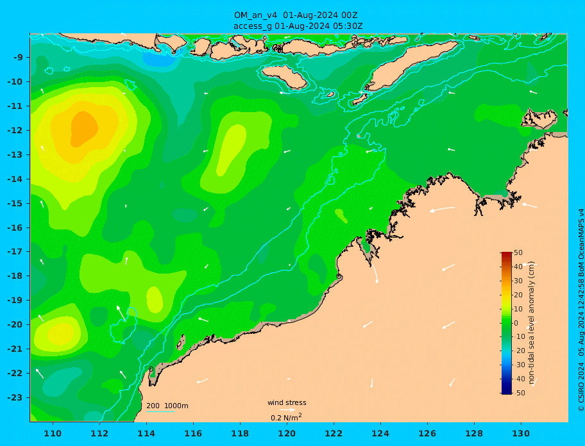Screen dimensions: 585x446
Task: Click the longitude label 126
Action: coord(427,433)
